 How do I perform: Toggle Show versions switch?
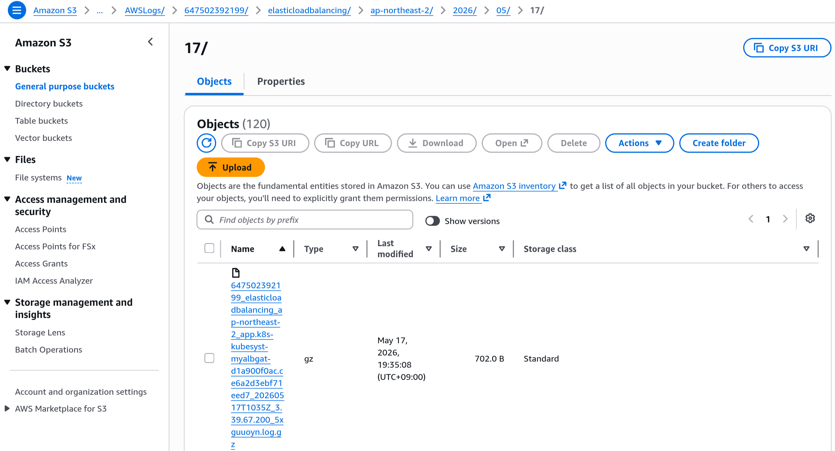432,221
